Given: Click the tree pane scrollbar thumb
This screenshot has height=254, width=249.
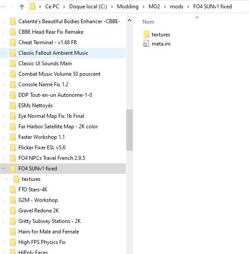Looking at the screenshot, I should pos(129,130).
